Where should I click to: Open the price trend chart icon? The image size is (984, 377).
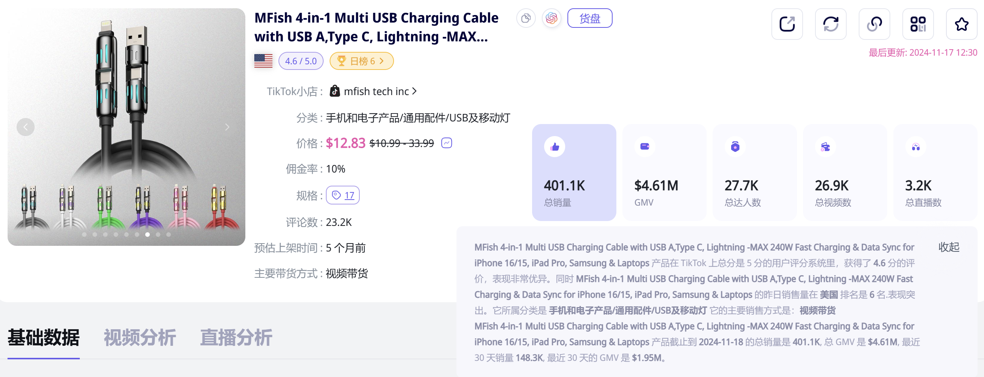447,143
